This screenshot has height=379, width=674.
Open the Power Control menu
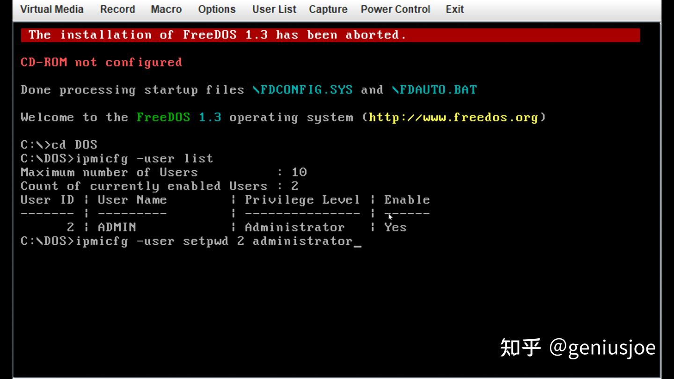(396, 9)
